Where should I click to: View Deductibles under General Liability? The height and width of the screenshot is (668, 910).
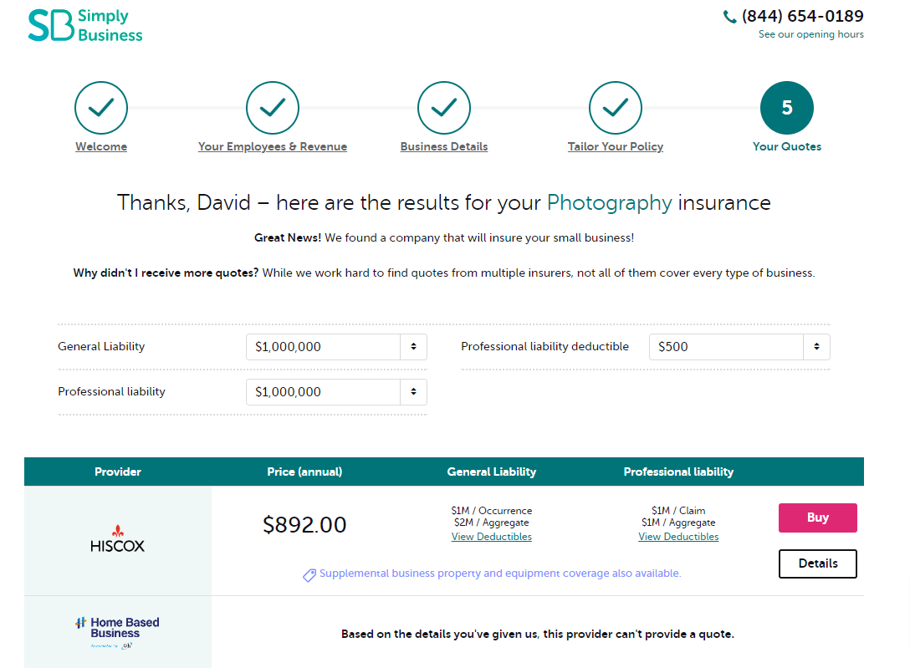coord(492,537)
